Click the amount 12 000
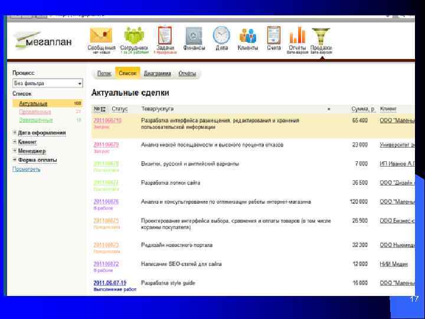Screen dimensions: 425x319 point(360,264)
